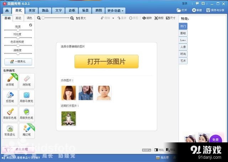228x162 pixels.
Task: Expand the undo history dropdown arrow
Action: [x=113, y=18]
